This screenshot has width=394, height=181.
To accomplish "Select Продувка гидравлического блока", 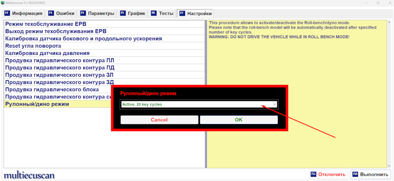I will pos(58,90).
